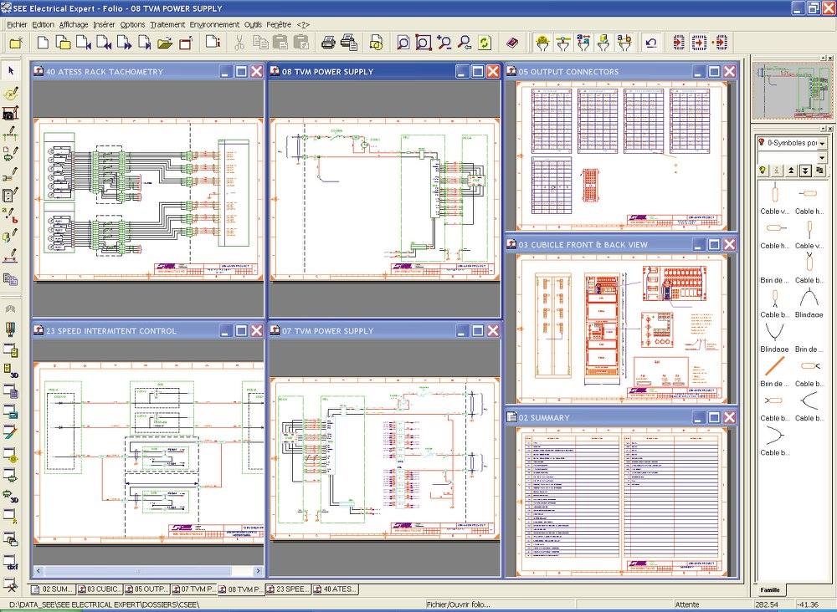Viewport: 837px width, 612px height.
Task: Click right scroll arrow in 23 SPEED window
Action: (258, 571)
